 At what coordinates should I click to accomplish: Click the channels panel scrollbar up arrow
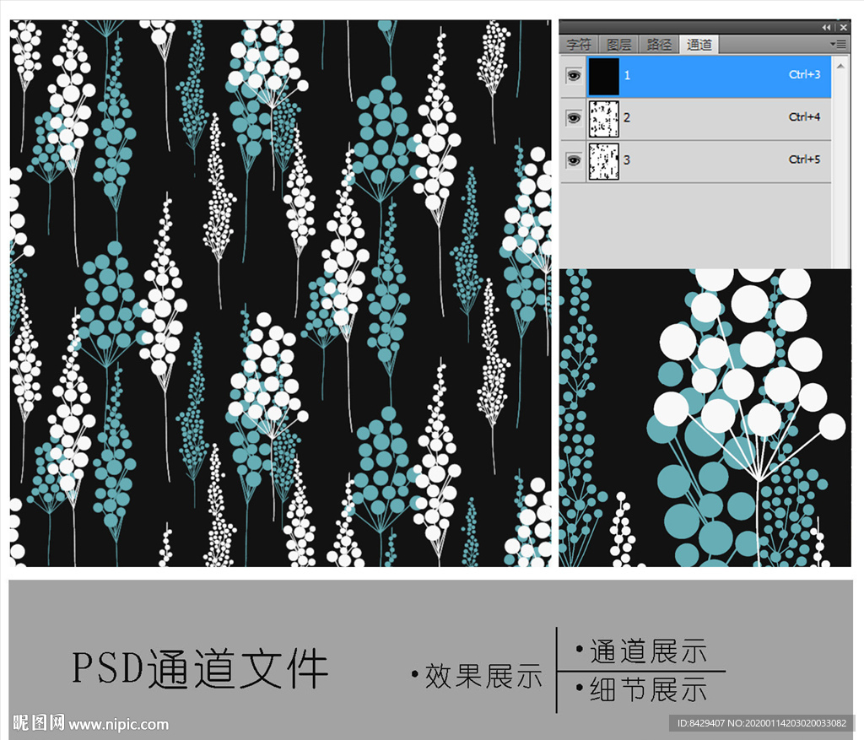click(x=840, y=66)
